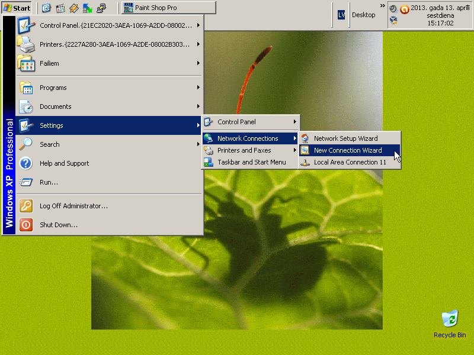
Task: Click the Help and Support question icon
Action: point(26,163)
